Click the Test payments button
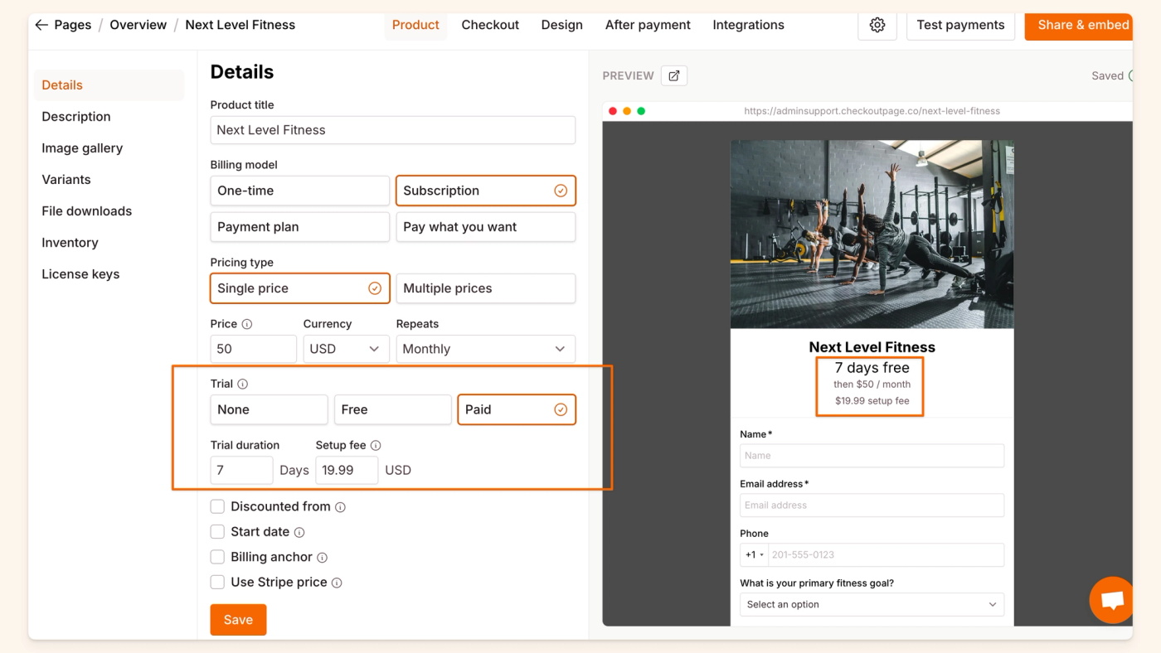Image resolution: width=1161 pixels, height=653 pixels. coord(960,25)
